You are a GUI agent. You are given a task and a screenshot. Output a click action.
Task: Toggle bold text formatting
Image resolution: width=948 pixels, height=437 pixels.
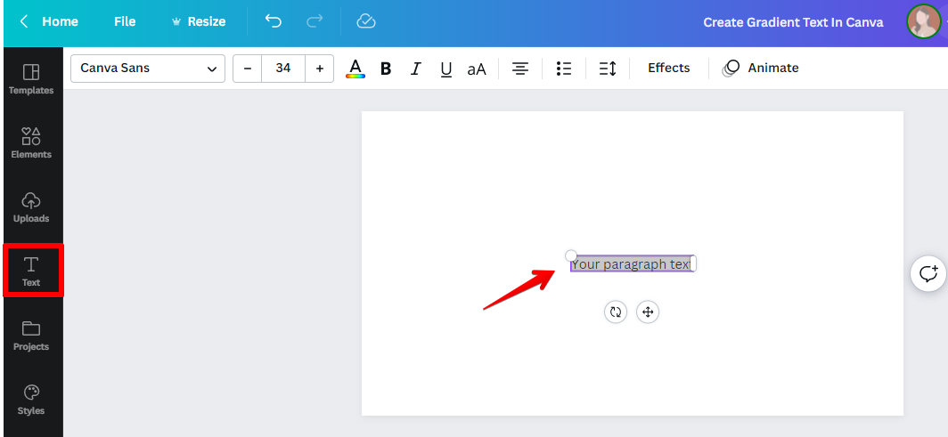click(x=386, y=69)
